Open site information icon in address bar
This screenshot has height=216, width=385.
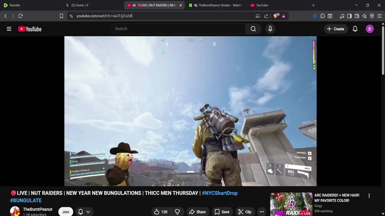point(71,16)
